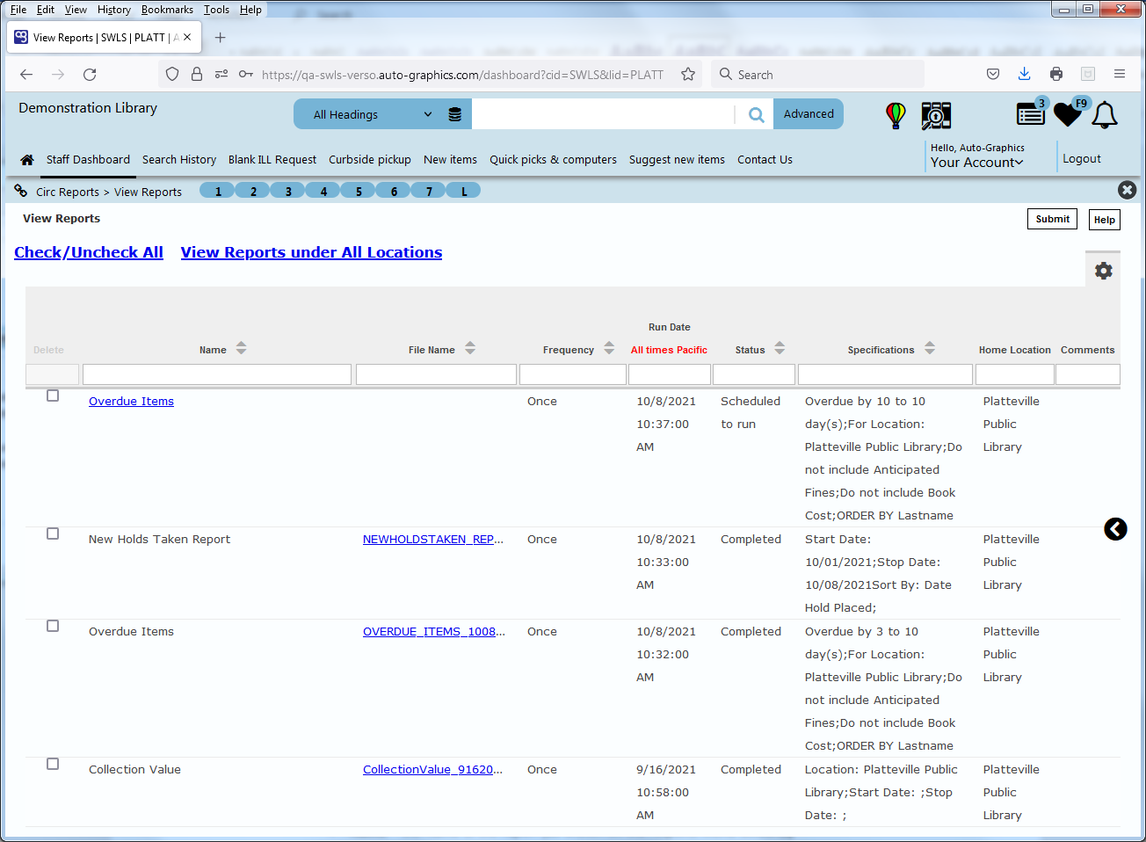Sort by Specifications column arrows

pyautogui.click(x=930, y=348)
